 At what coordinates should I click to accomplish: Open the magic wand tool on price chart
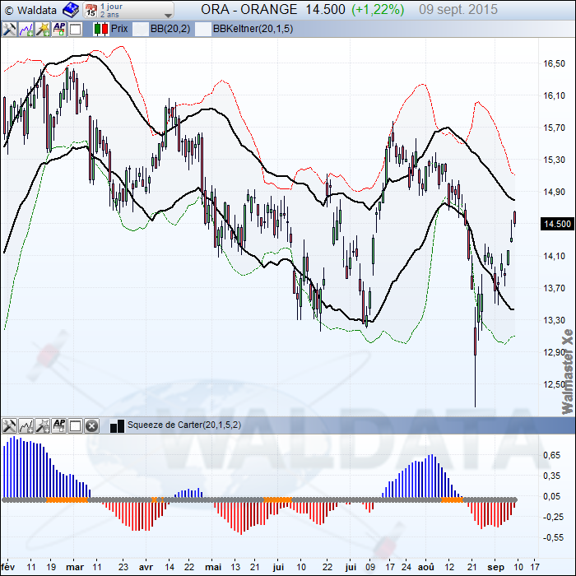[43, 29]
